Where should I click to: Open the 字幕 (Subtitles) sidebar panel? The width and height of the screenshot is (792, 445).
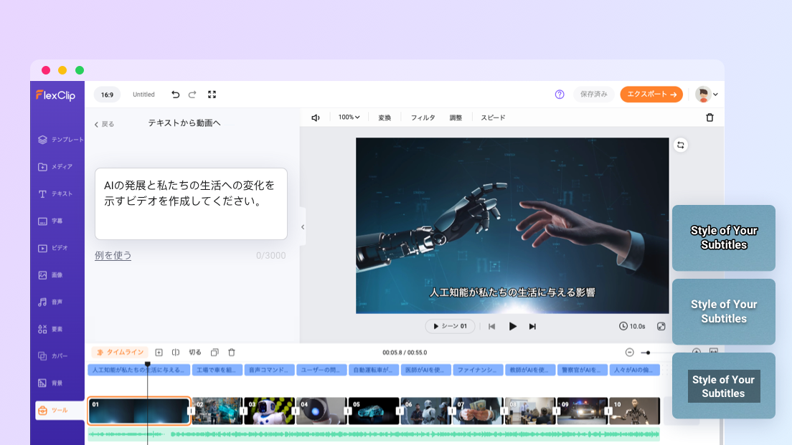[50, 221]
